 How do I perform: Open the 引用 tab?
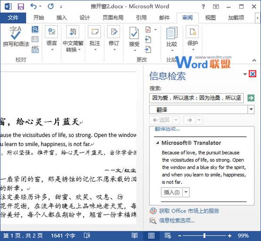(x=141, y=17)
